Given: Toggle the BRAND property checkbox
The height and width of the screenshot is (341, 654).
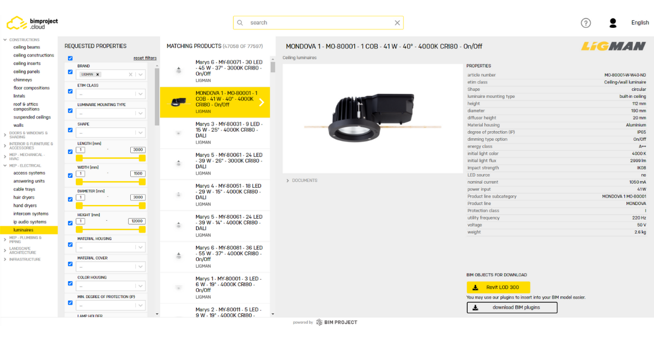Looking at the screenshot, I should tap(70, 72).
